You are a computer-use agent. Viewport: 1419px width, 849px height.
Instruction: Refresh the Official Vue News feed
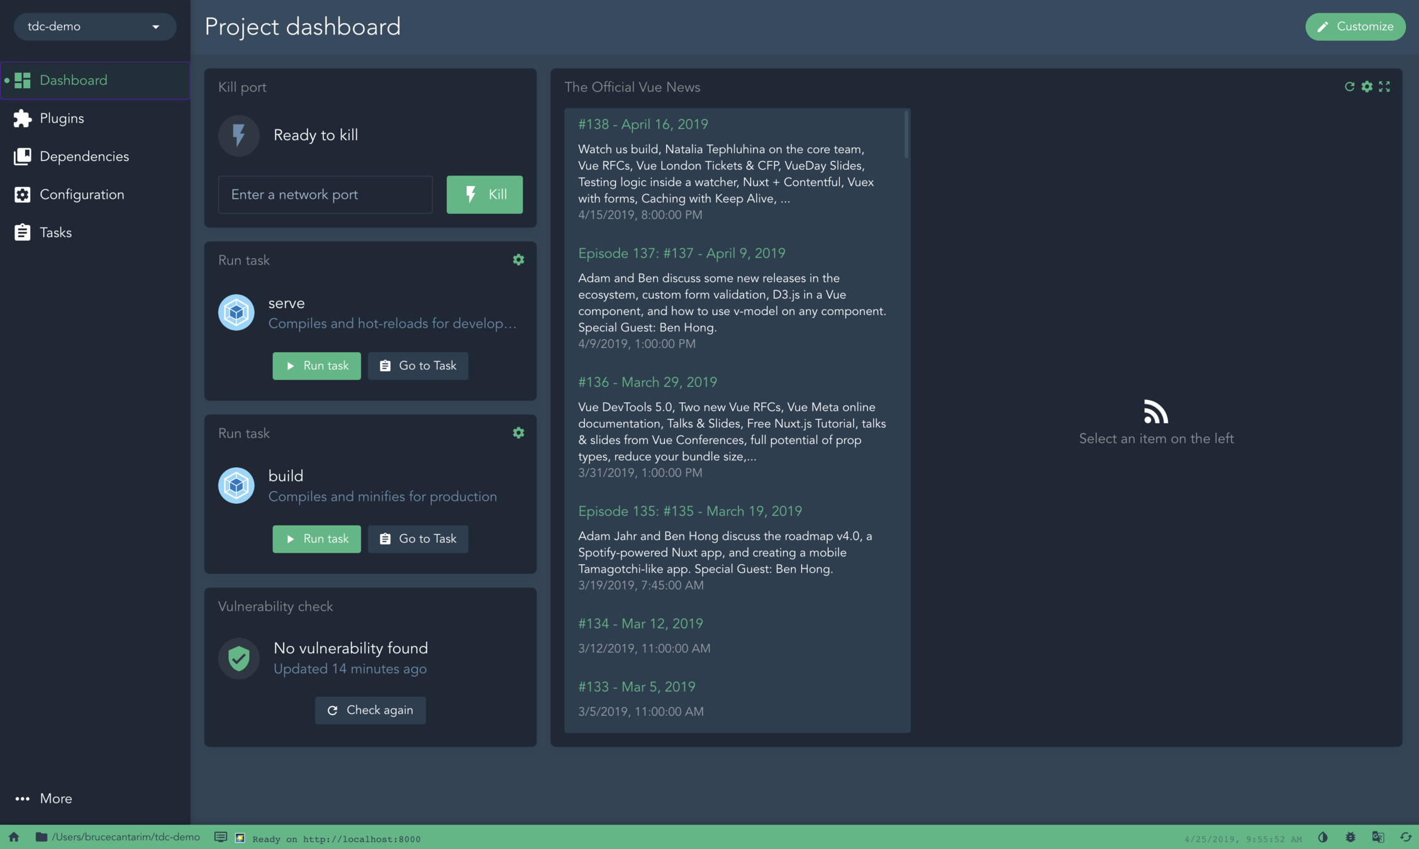click(1349, 87)
